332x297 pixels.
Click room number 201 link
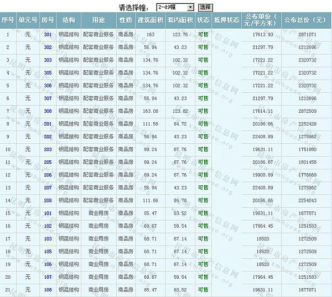point(48,124)
